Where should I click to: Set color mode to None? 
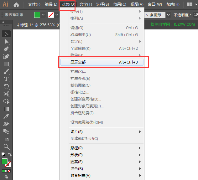(x=9, y=171)
